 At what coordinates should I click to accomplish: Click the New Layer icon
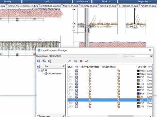coord(70,61)
